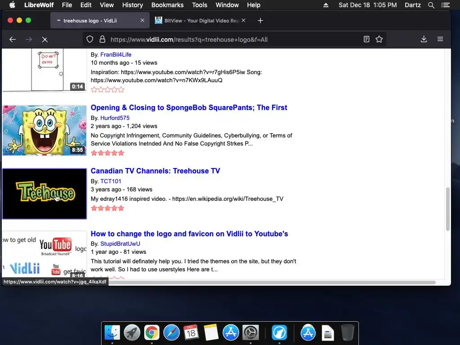This screenshot has height=345, width=460.
Task: Open the shield tracking protection icon
Action: [90, 40]
